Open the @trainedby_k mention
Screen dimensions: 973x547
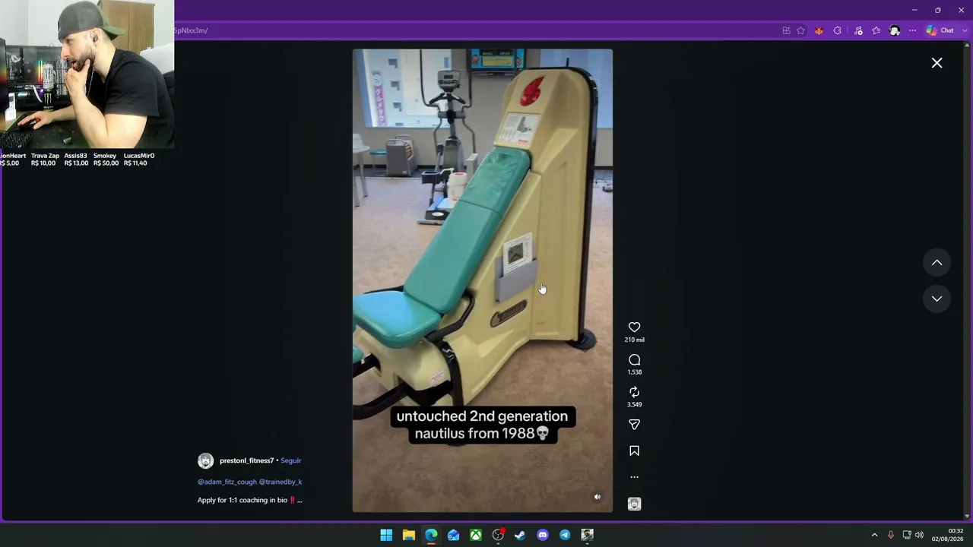coord(280,482)
